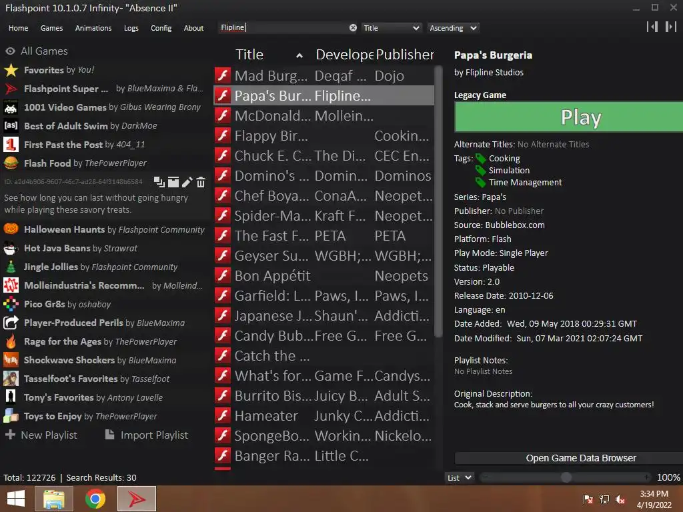Image resolution: width=683 pixels, height=512 pixels.
Task: Collapse the left sidebar panel
Action: pyautogui.click(x=652, y=27)
